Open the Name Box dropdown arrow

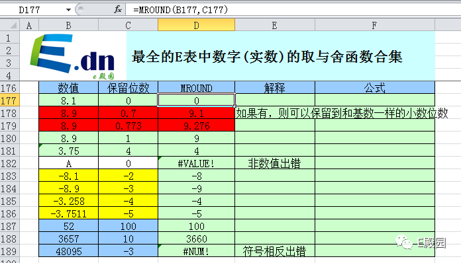click(68, 10)
